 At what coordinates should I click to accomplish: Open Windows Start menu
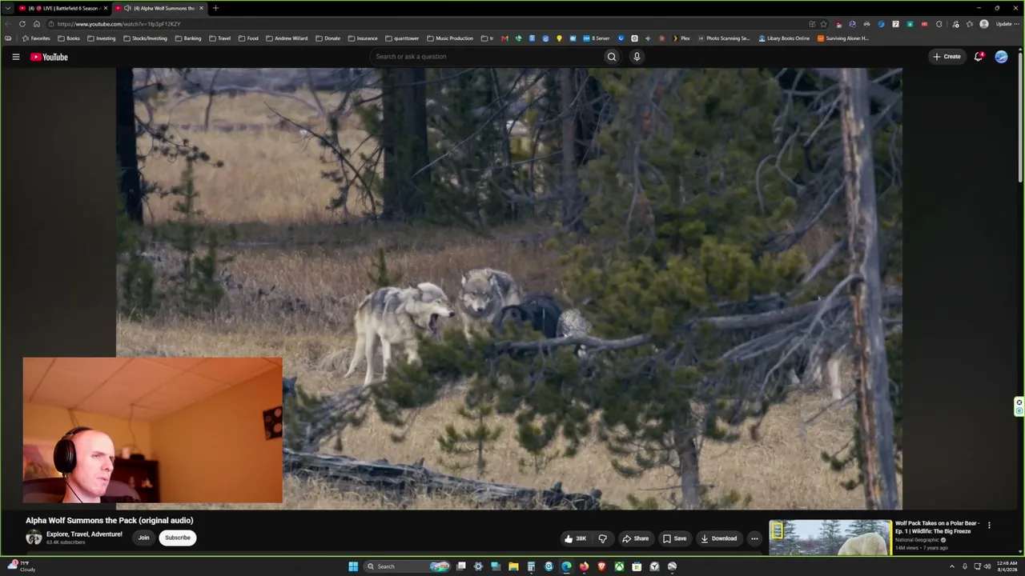[x=353, y=566]
